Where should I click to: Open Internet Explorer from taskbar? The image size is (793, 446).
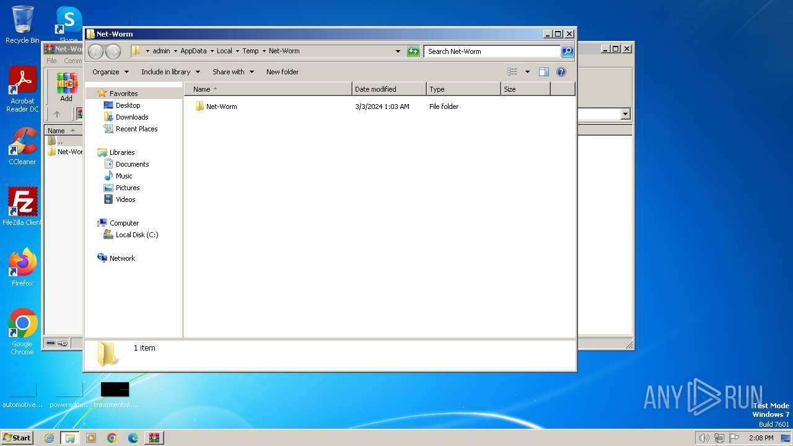[x=50, y=438]
